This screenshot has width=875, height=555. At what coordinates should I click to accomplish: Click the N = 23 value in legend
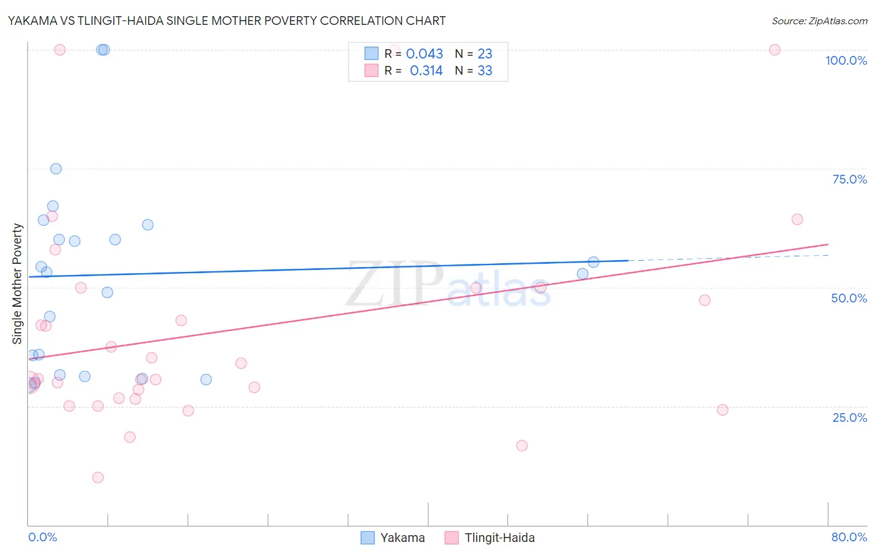474,54
